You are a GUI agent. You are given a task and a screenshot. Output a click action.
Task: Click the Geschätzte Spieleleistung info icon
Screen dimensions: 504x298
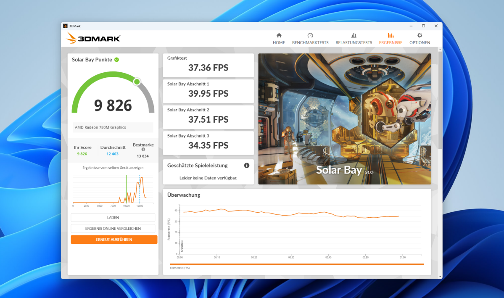[247, 165]
